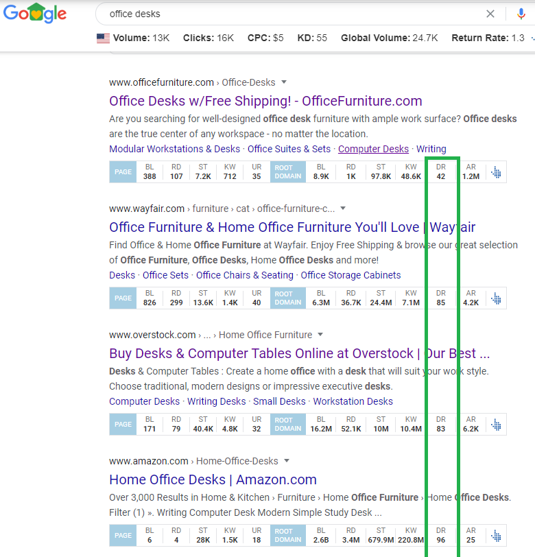Click the Global Volume: 24.7K metric
The image size is (535, 557).
click(390, 38)
